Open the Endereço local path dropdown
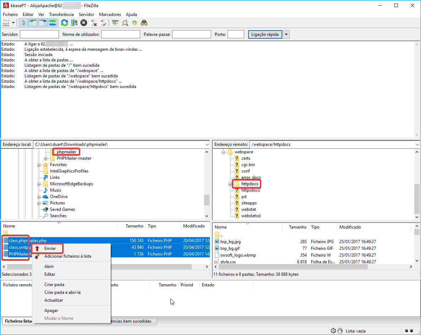This screenshot has width=421, height=335. click(x=207, y=144)
